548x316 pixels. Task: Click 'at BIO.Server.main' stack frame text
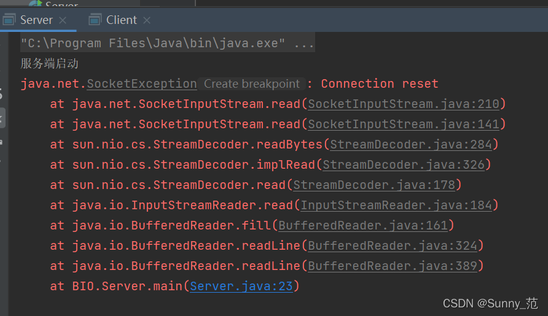click(115, 287)
